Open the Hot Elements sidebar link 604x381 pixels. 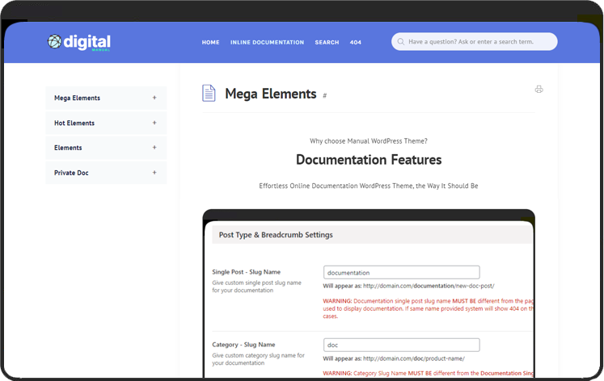[74, 123]
